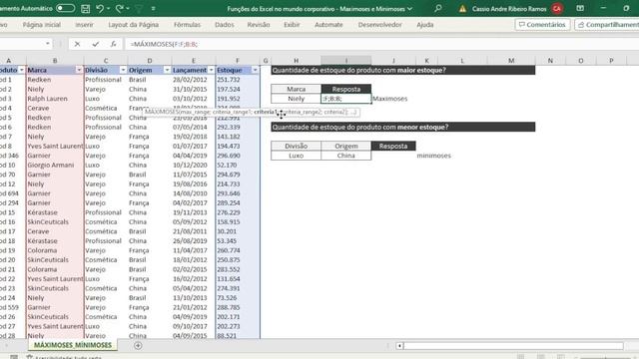The height and width of the screenshot is (359, 639).
Task: Select the Kérastase cell with stock 276.229
Action: pyautogui.click(x=55, y=212)
